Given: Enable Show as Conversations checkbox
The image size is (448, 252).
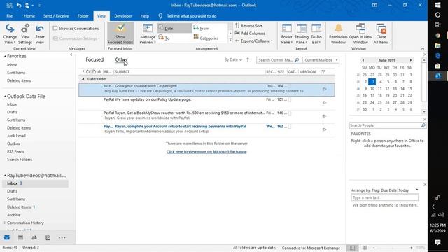Looking at the screenshot, I should click(x=55, y=28).
